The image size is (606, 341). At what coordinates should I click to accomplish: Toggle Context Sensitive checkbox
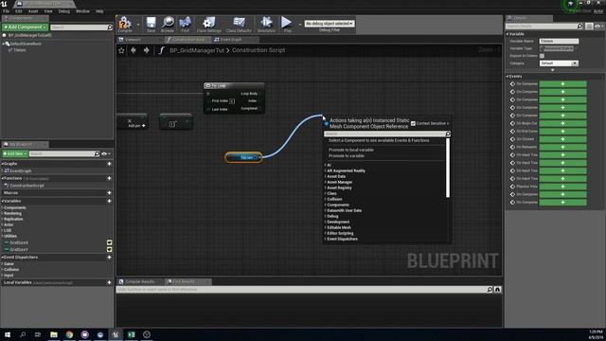tap(413, 124)
